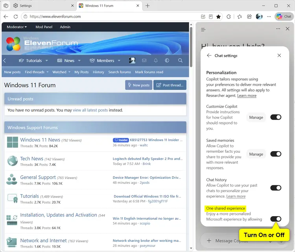The image size is (295, 252).
Task: Open the forum inbox envelope icon
Action: 144,61
